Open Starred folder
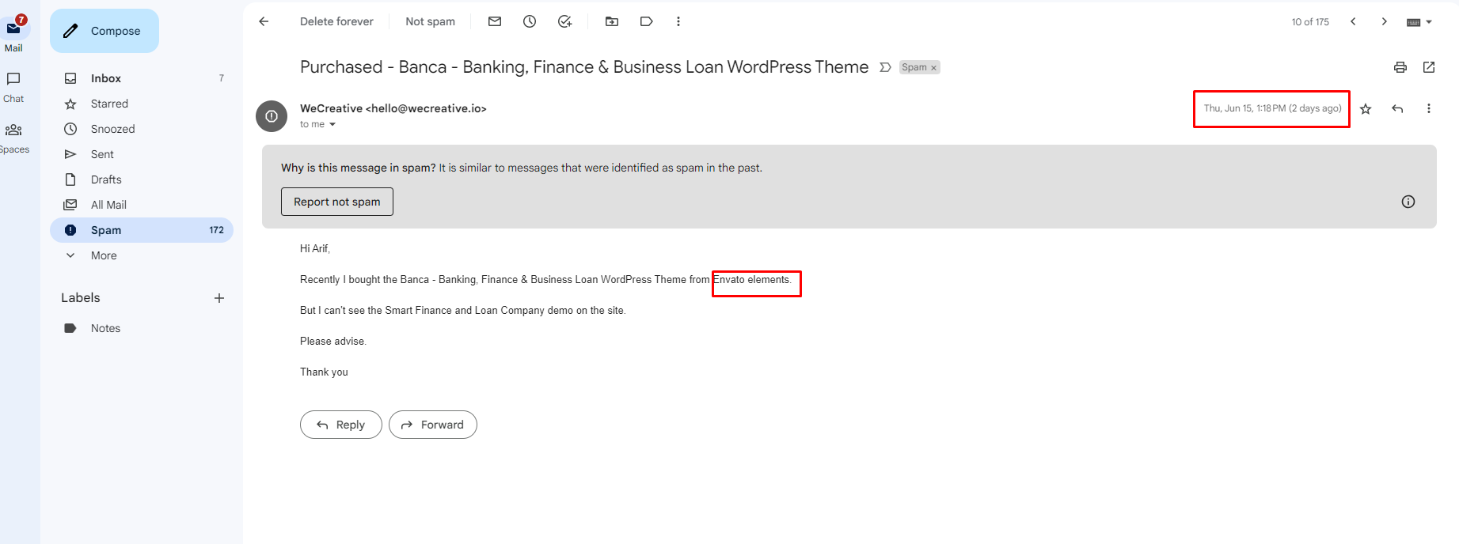 point(142,104)
